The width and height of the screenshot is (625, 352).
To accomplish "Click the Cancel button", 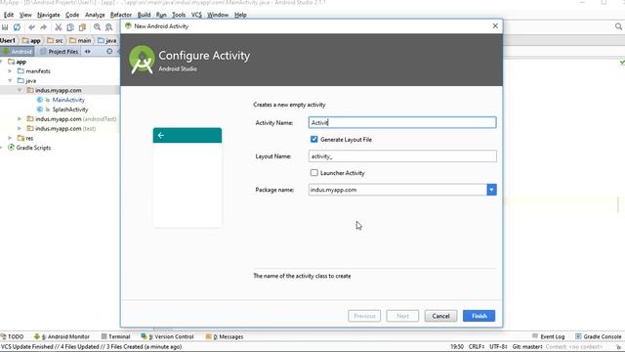I will [x=440, y=316].
